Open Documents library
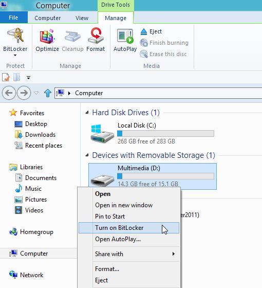Viewport: 262px width, 288px height. 35,178
